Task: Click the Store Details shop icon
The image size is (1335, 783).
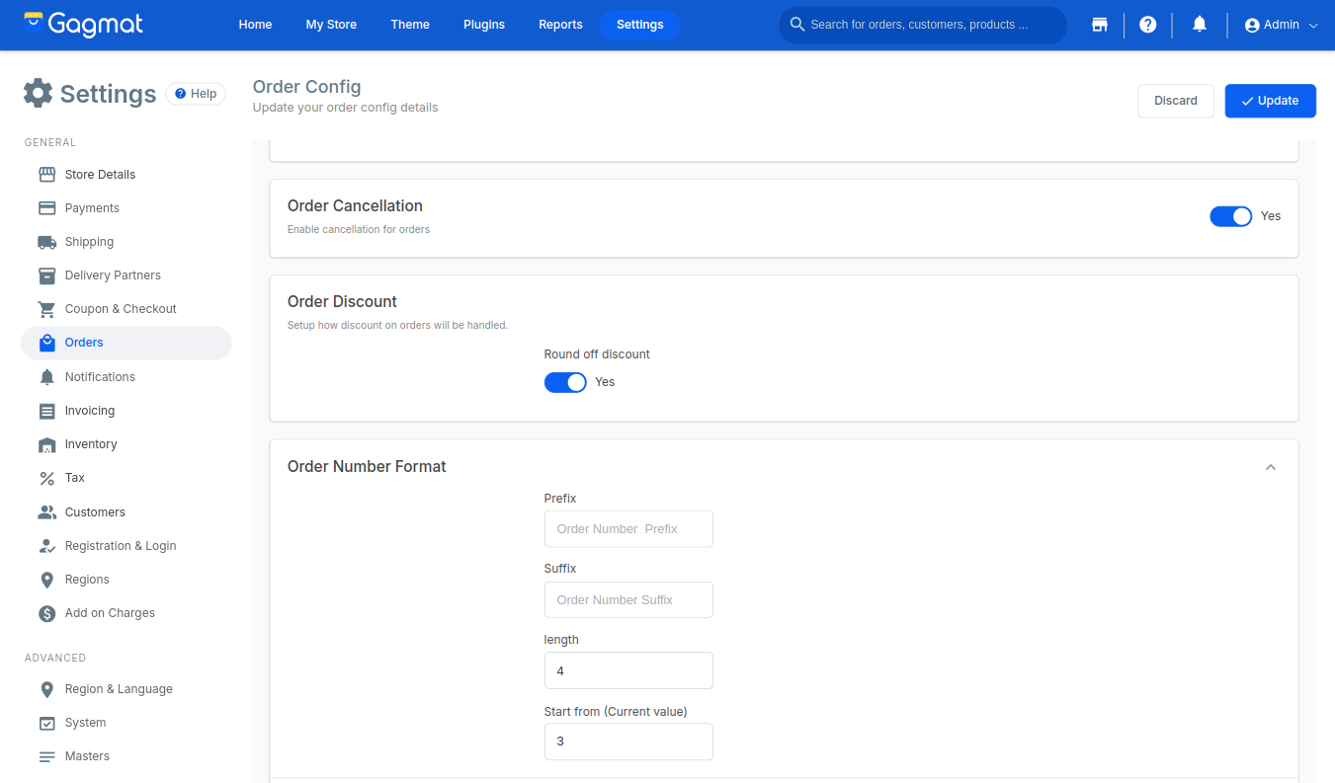Action: (46, 175)
